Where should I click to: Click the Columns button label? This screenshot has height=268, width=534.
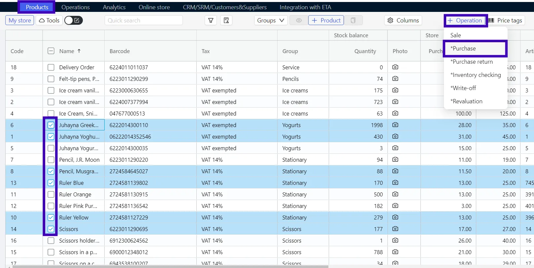coord(408,20)
